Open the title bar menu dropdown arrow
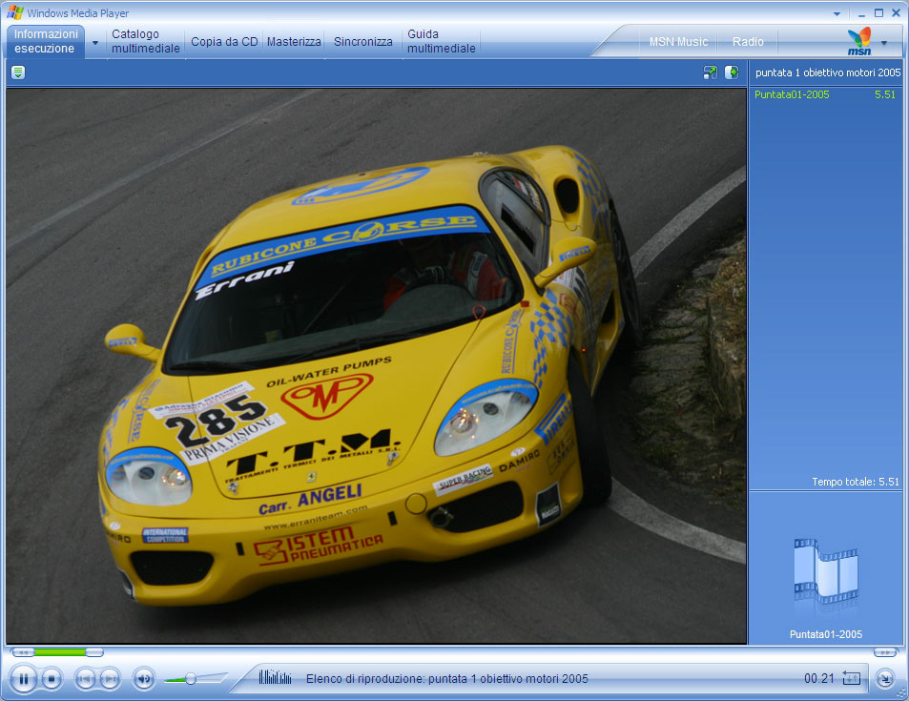 click(x=837, y=13)
